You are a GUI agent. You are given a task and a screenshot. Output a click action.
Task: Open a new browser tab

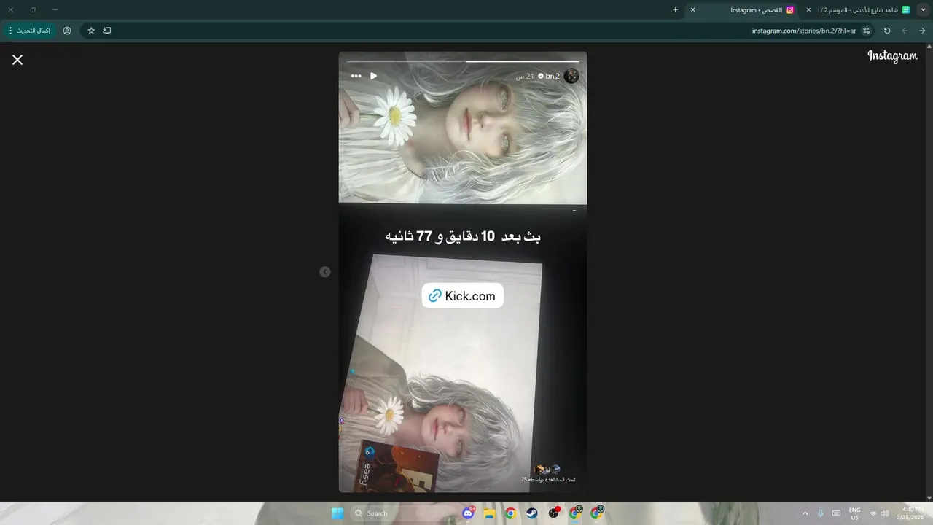pos(675,9)
